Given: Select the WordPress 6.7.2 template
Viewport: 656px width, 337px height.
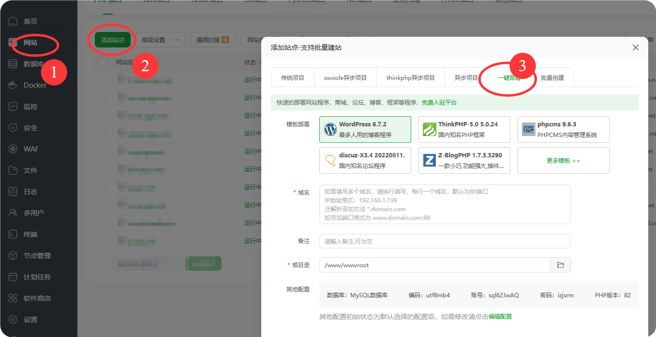Looking at the screenshot, I should coord(365,129).
